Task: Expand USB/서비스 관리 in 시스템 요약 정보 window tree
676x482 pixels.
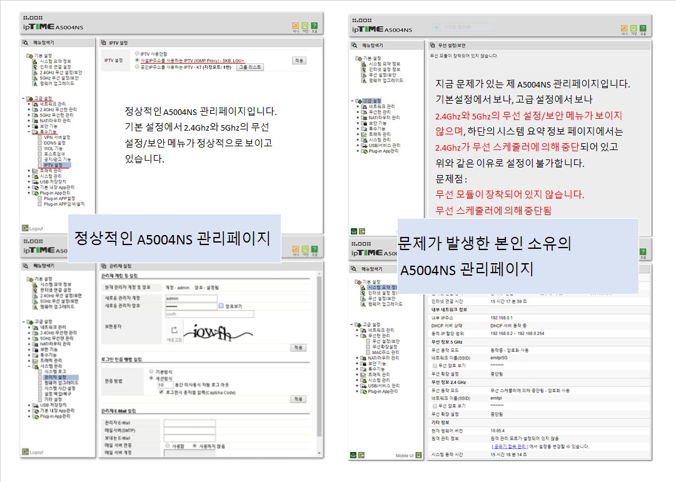Action: tap(358, 386)
